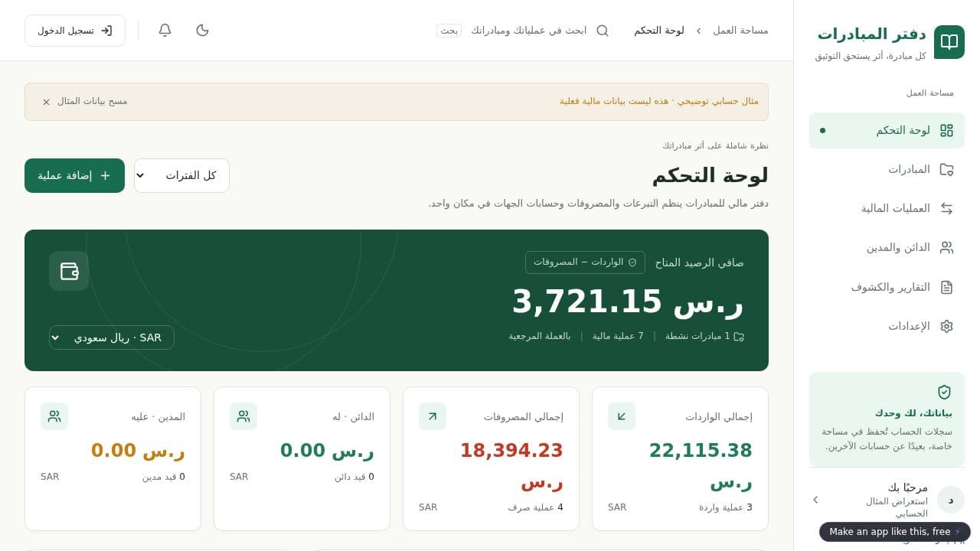980x551 pixels.
Task: Click the إضافة عملية button
Action: (74, 175)
